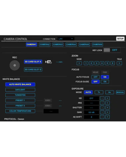Click the ND value field showing OFF
126x157 pixels.
[x=91, y=98]
